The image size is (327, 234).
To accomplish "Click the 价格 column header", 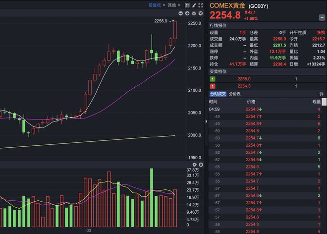I will pyautogui.click(x=251, y=102).
